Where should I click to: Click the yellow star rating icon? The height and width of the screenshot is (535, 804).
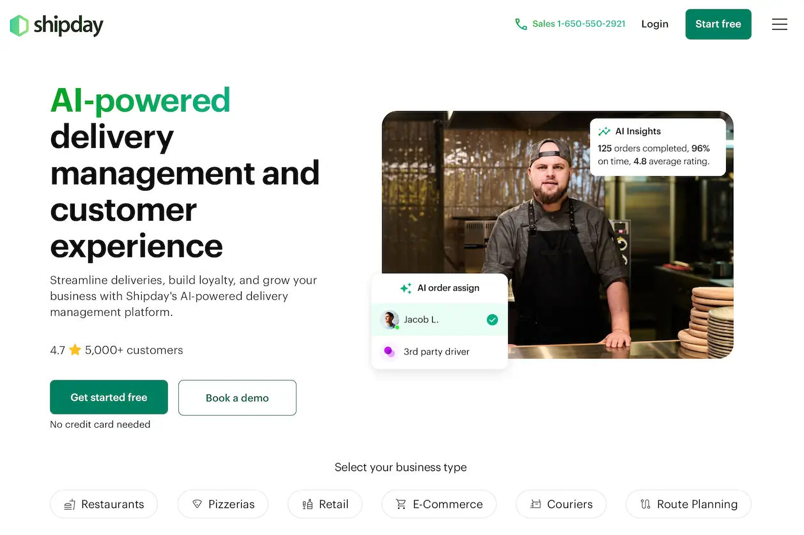[x=75, y=350]
